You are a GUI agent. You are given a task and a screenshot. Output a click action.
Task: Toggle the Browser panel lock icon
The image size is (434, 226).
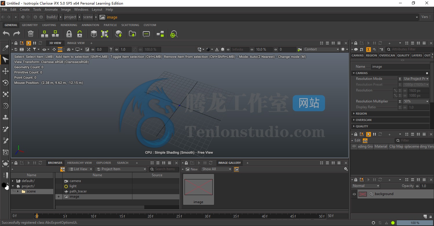click(x=16, y=163)
